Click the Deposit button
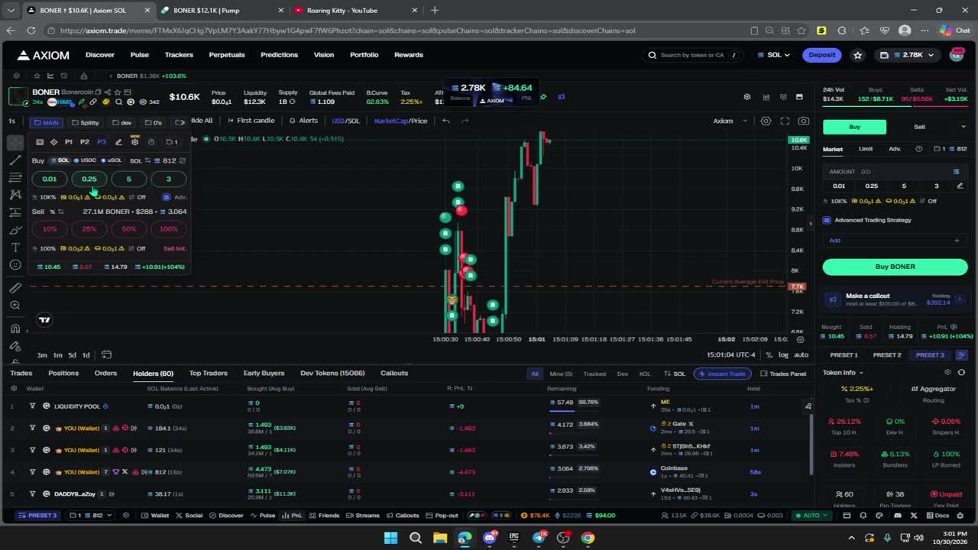Image resolution: width=978 pixels, height=550 pixels. click(x=822, y=55)
